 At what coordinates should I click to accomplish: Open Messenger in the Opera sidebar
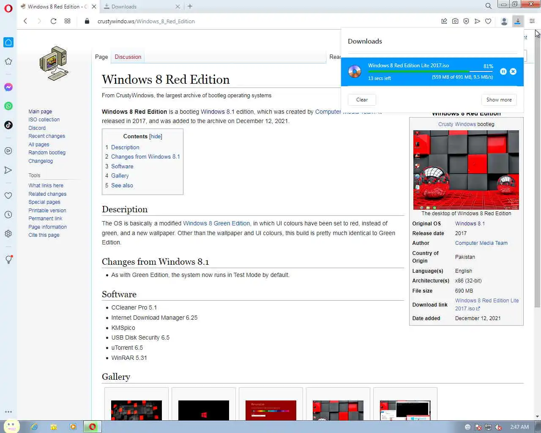point(8,87)
